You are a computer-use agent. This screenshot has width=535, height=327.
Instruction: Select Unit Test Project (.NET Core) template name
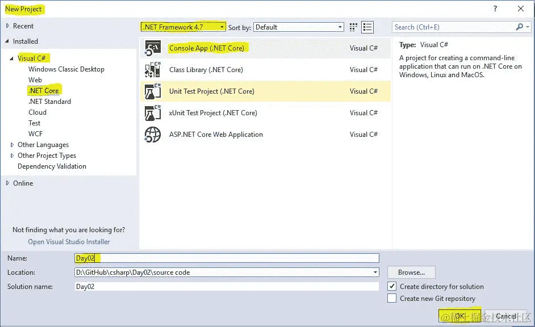211,91
